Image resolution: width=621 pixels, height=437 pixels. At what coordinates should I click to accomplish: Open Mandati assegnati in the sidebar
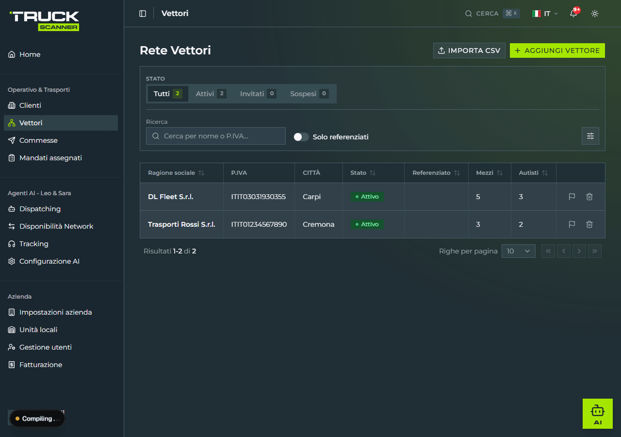click(x=61, y=158)
